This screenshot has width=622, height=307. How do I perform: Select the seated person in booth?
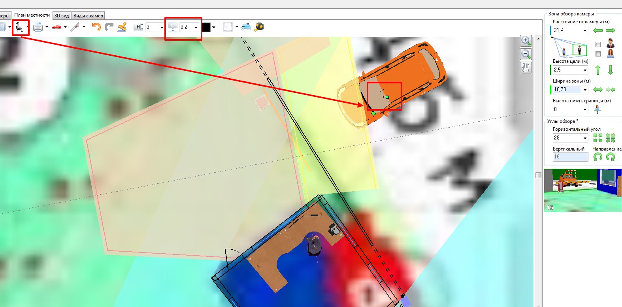315,245
